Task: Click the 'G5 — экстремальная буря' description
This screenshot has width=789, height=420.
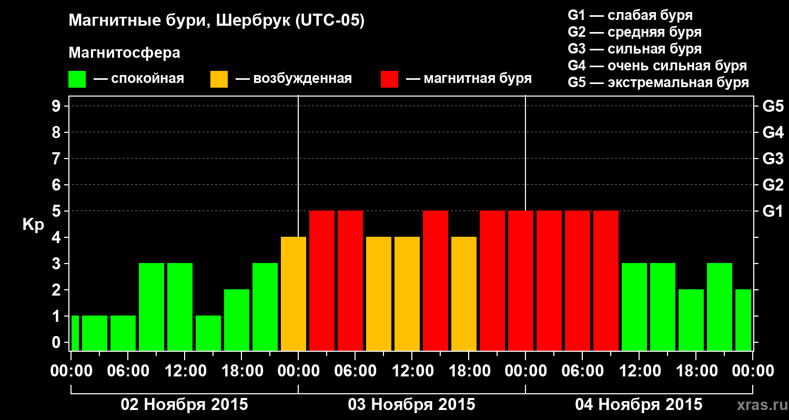Action: click(659, 82)
